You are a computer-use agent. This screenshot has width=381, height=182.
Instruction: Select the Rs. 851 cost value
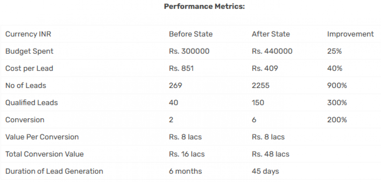tap(181, 68)
